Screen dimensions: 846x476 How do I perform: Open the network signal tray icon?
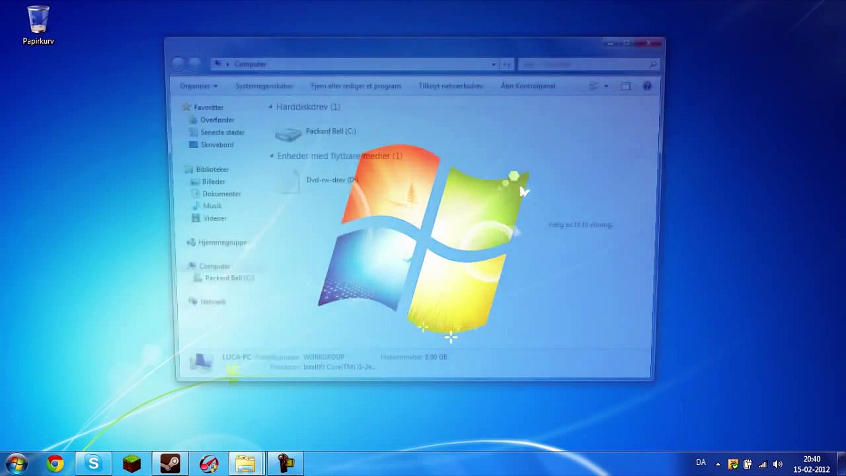pyautogui.click(x=763, y=464)
